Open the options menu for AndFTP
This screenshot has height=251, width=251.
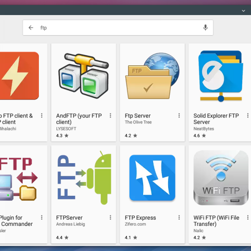point(110,115)
